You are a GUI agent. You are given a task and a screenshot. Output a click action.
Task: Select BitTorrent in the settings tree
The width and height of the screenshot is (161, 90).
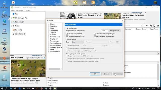[x=53, y=35]
